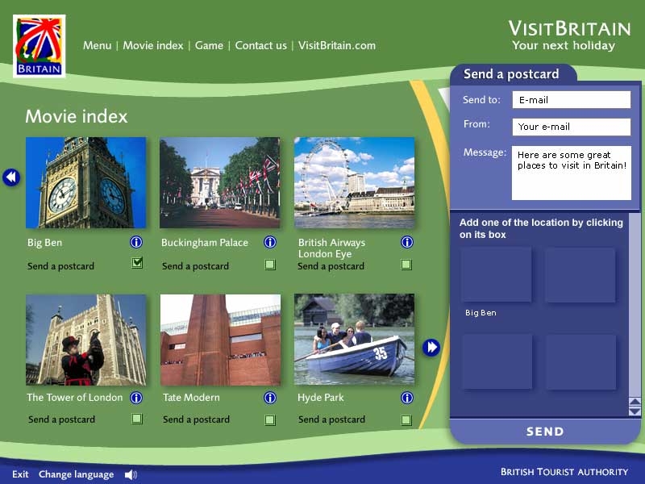Select Movie index in top navigation

[153, 45]
